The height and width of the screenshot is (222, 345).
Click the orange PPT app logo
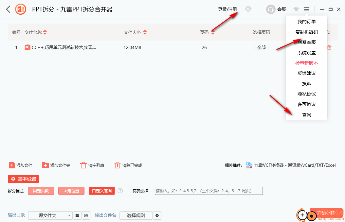[21, 9]
